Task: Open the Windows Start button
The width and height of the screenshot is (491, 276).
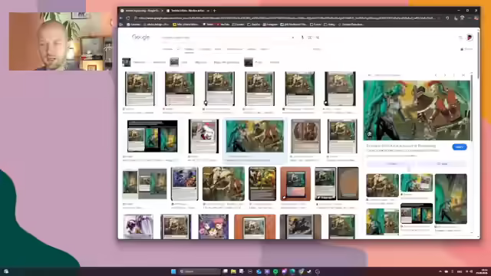Action: coord(173,271)
